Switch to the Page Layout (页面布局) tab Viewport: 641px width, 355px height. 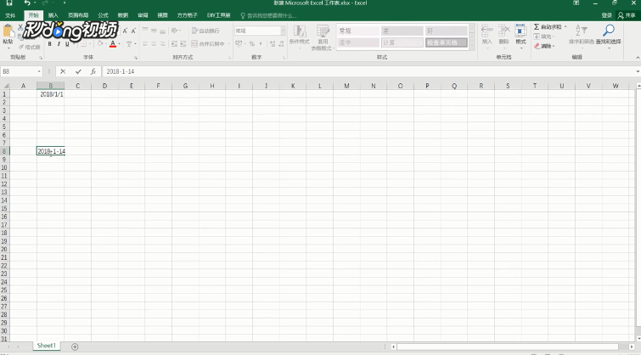78,15
